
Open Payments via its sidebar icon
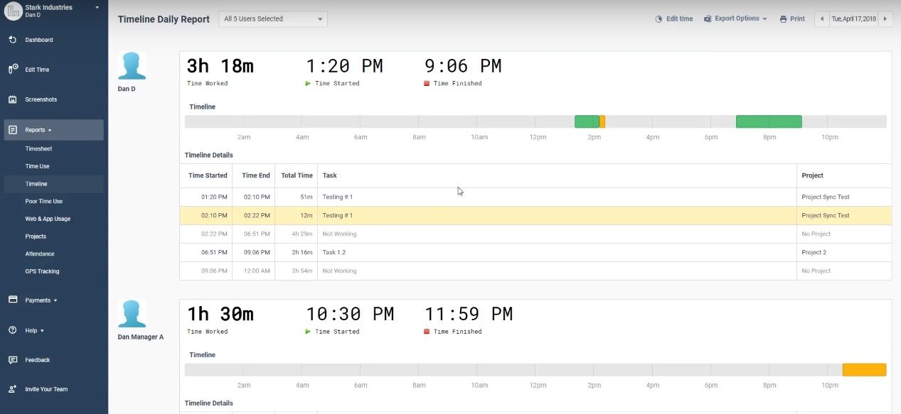pyautogui.click(x=12, y=300)
